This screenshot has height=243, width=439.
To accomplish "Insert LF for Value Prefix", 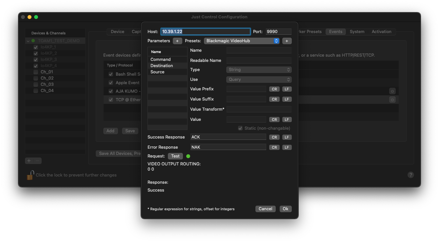I will click(287, 89).
